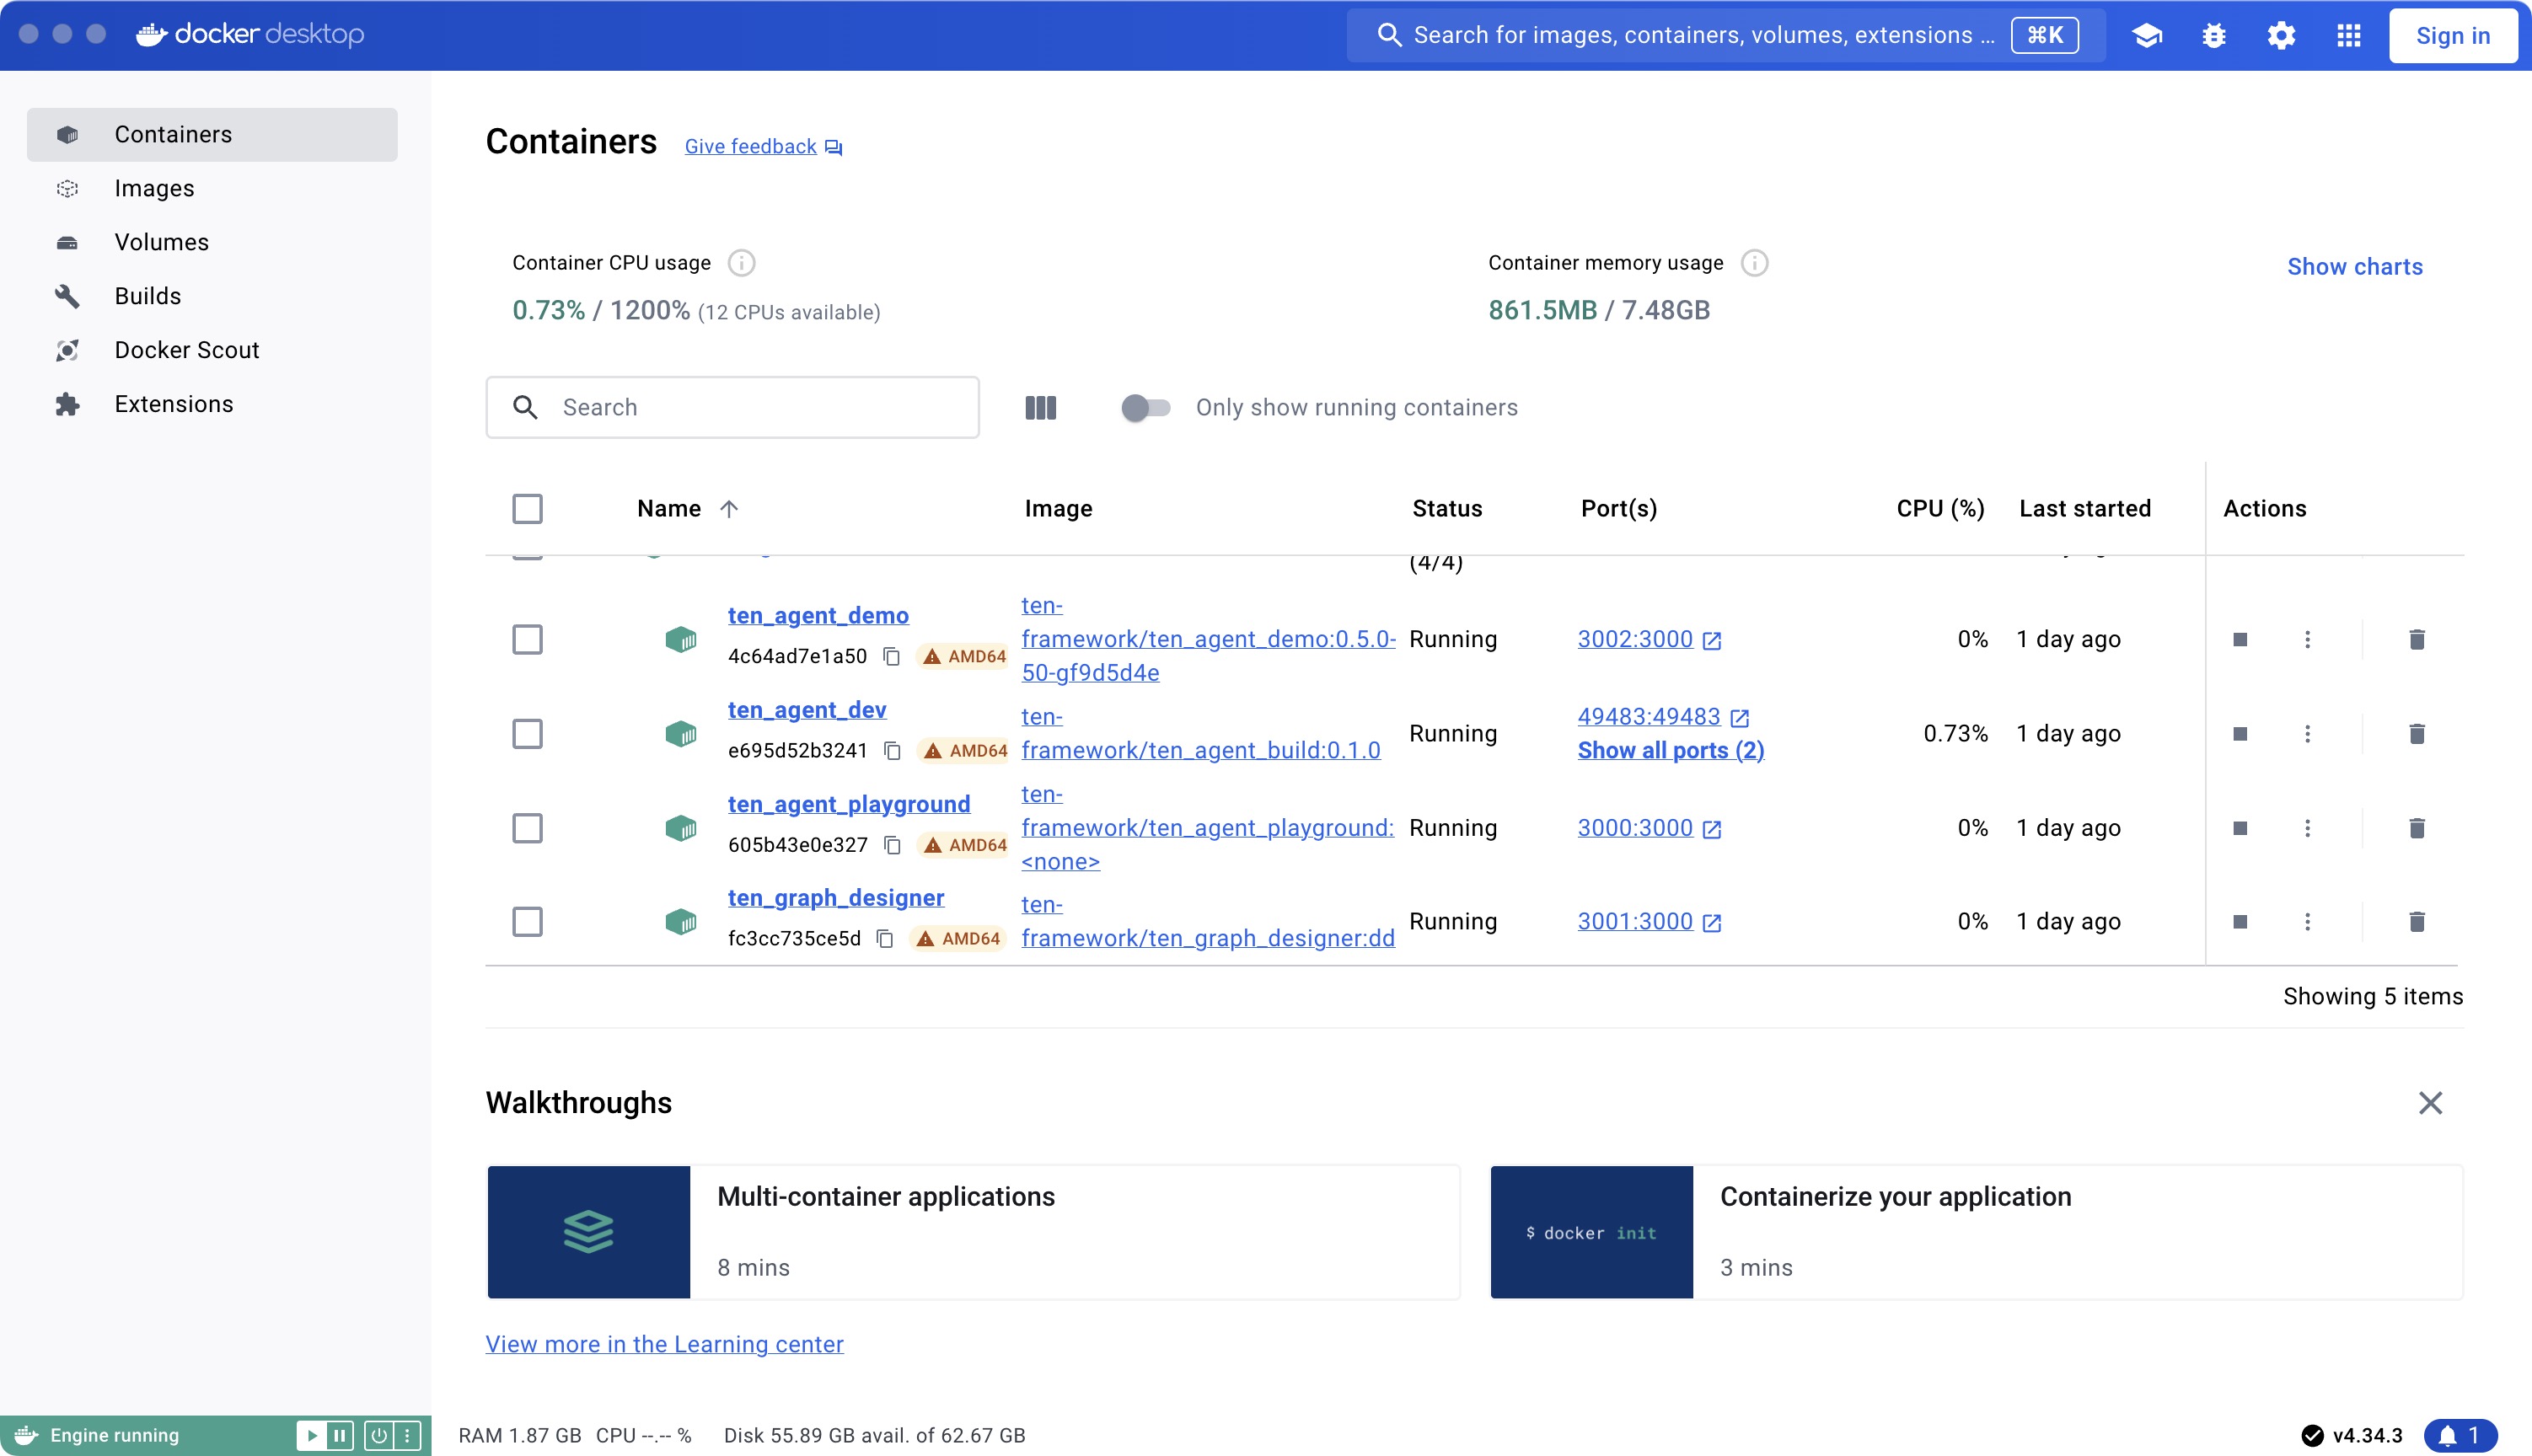Sort containers by the Name column

click(x=688, y=509)
